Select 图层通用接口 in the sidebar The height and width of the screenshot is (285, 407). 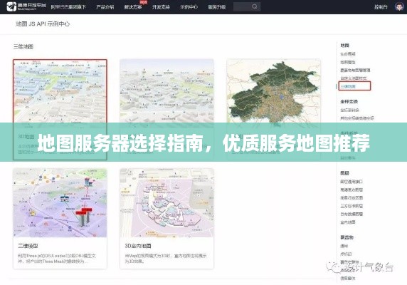coord(351,182)
